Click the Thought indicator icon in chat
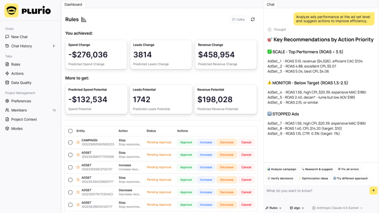This screenshot has width=379, height=213. tap(269, 30)
